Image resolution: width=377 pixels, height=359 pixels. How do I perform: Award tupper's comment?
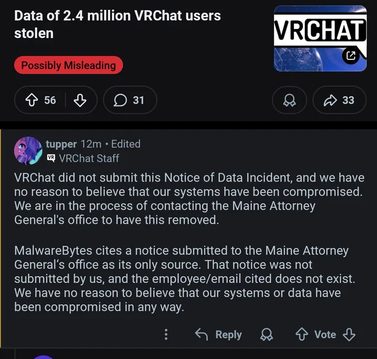click(x=267, y=334)
